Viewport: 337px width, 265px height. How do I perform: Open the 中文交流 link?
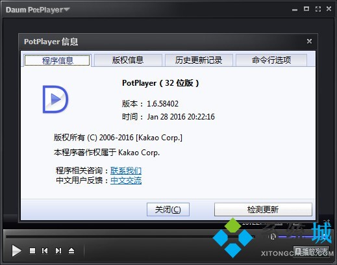coord(126,181)
